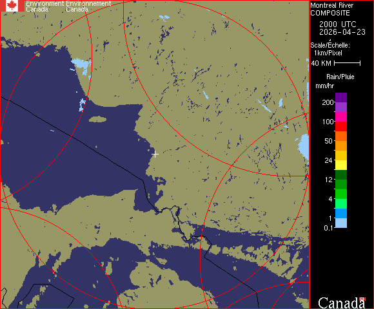
Task: Click the Canadian flag icon
Action: [12, 6]
